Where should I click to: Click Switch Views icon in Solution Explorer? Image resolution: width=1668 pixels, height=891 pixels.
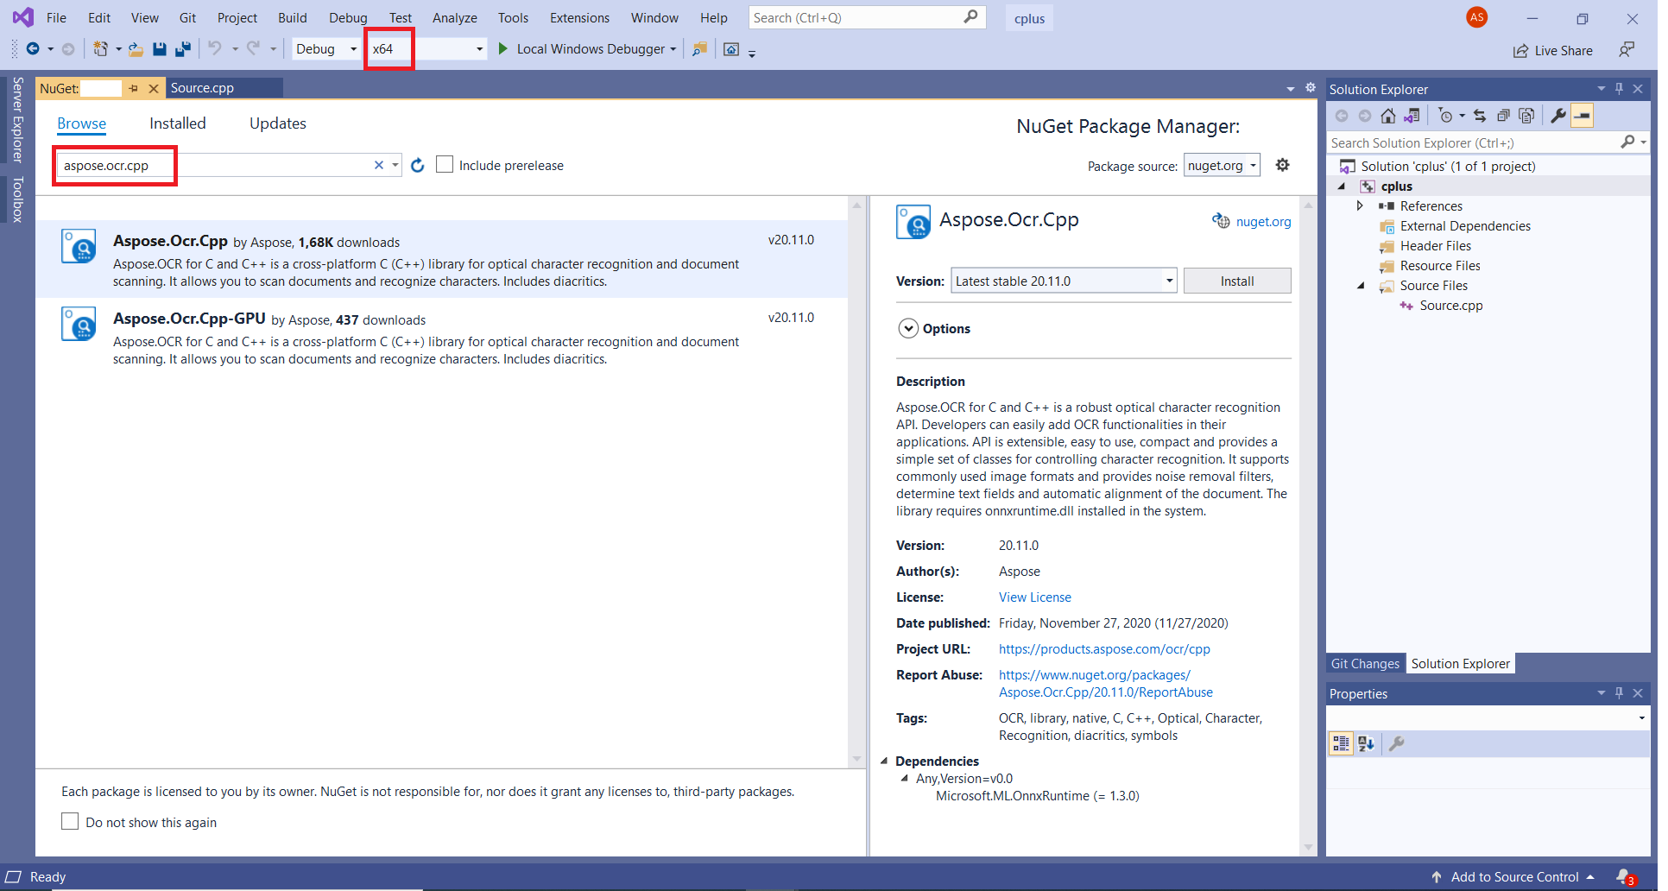(1412, 116)
